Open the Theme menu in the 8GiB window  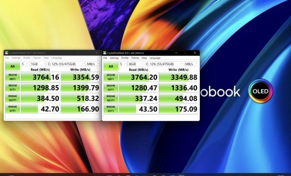[135, 58]
